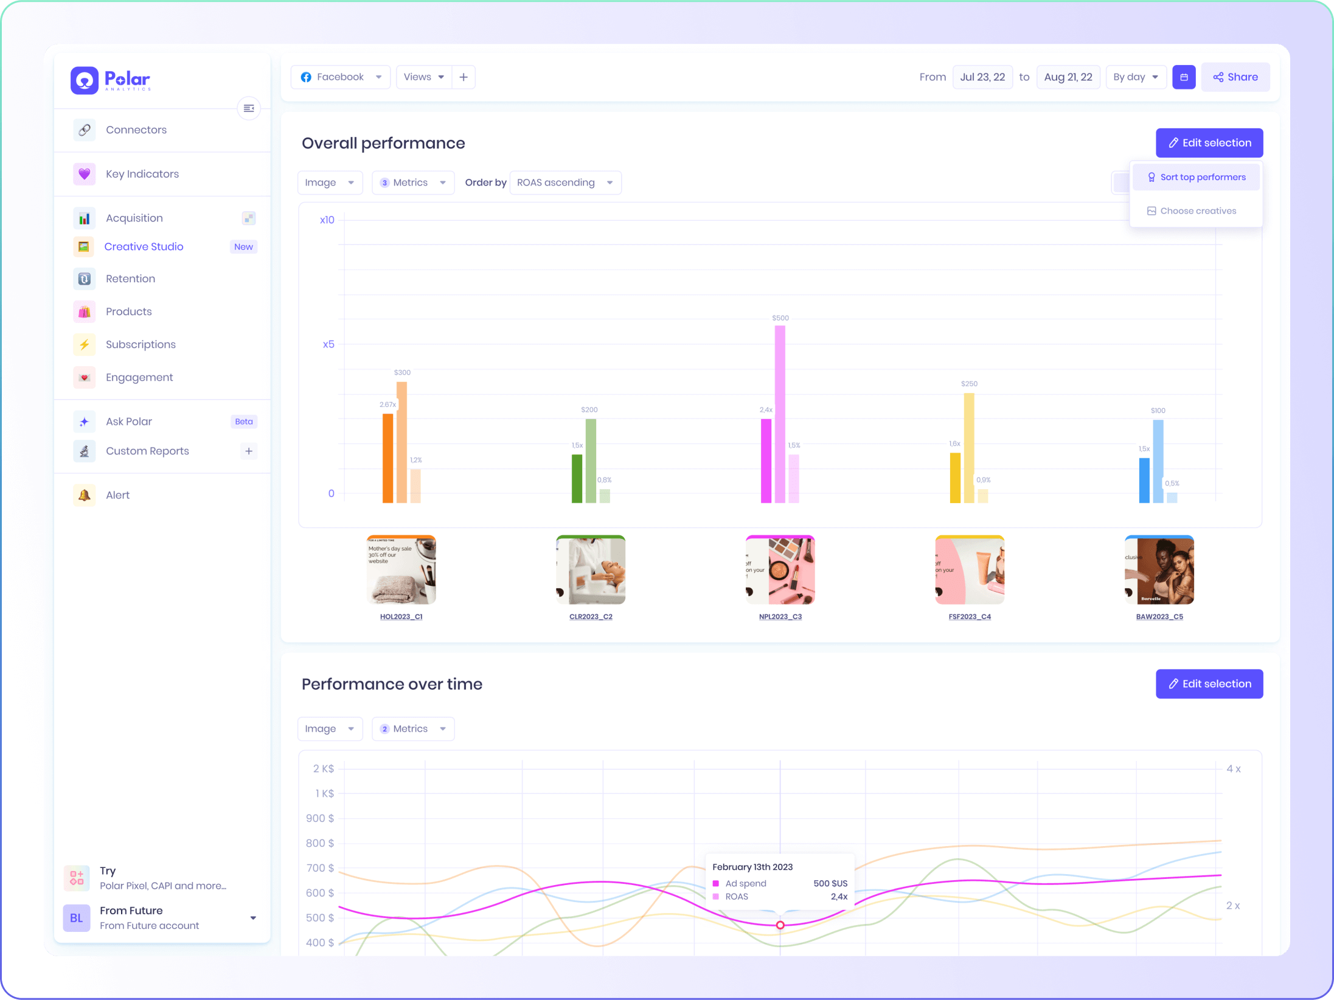Click the NPL2023_C3 makeup thumbnail
The height and width of the screenshot is (1000, 1334).
(780, 570)
